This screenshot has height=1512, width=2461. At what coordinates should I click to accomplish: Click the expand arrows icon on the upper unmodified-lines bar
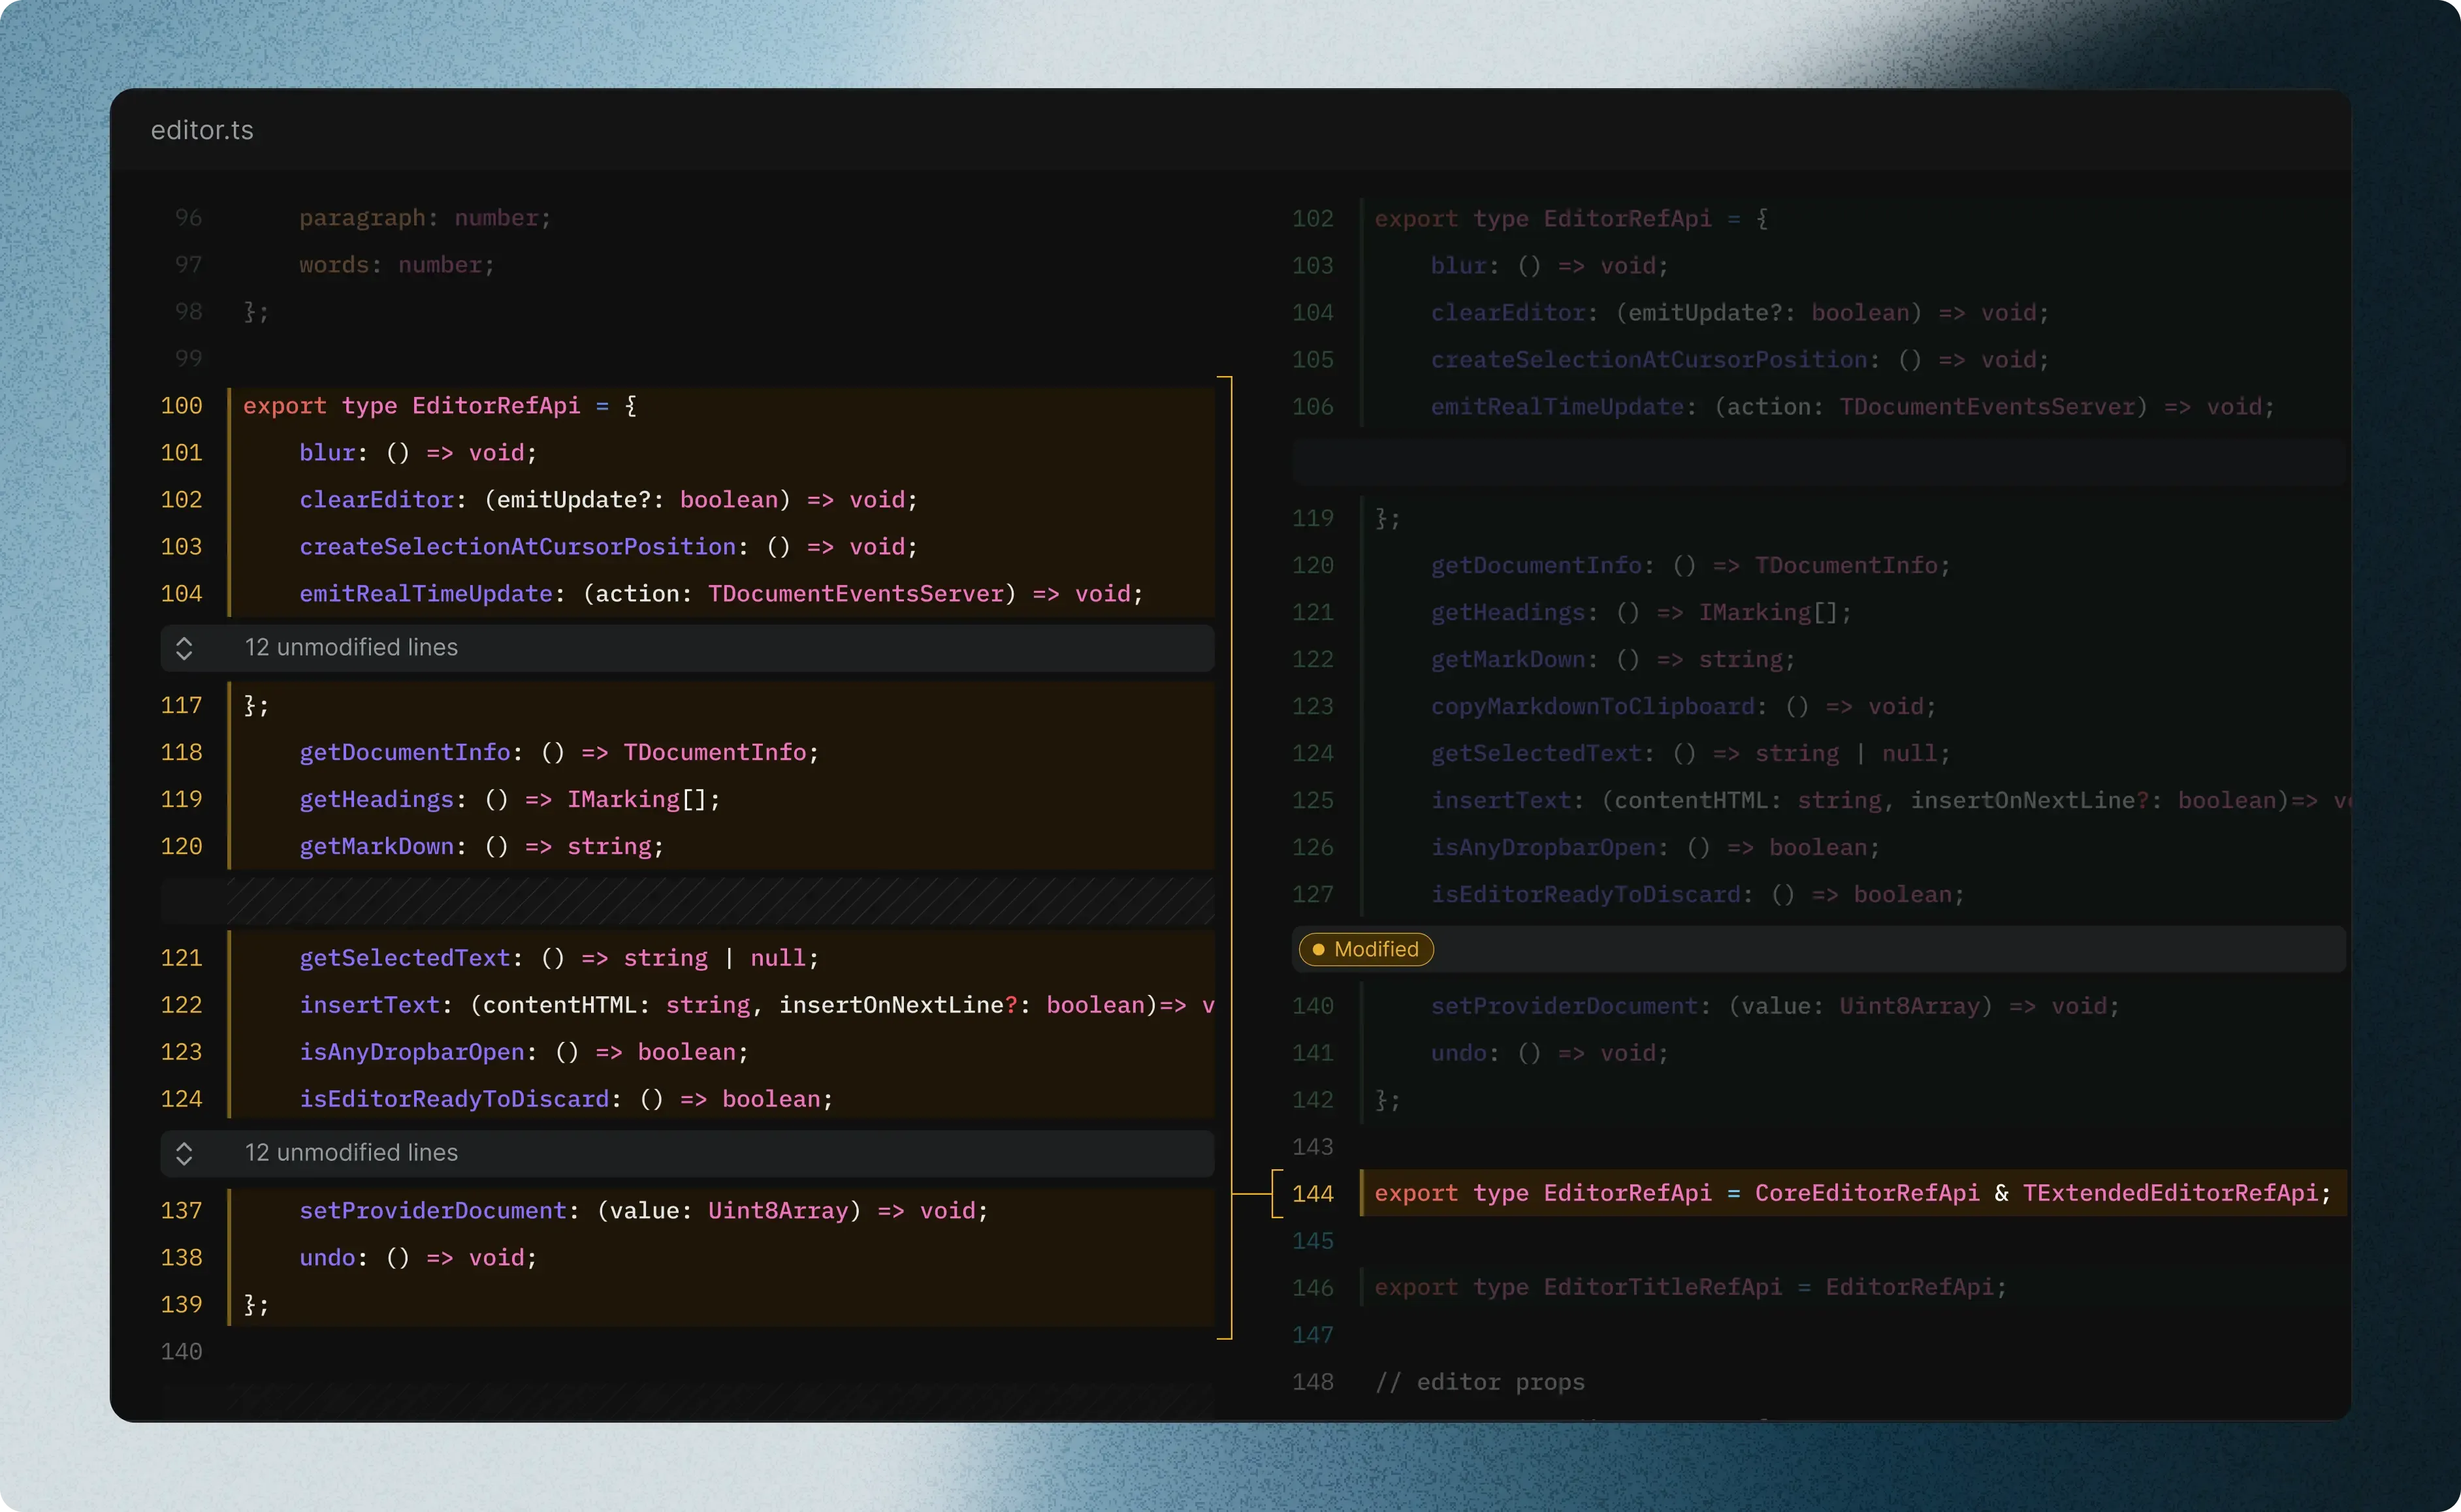point(184,647)
